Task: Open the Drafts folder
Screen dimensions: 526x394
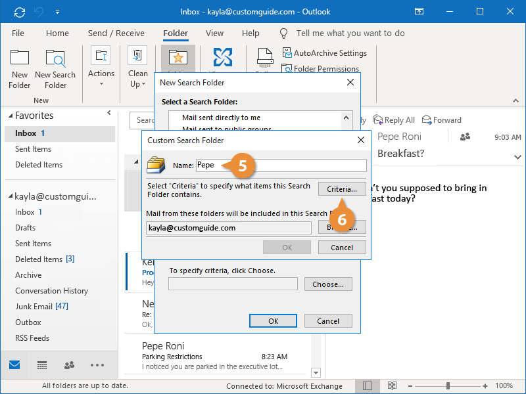Action: click(25, 228)
